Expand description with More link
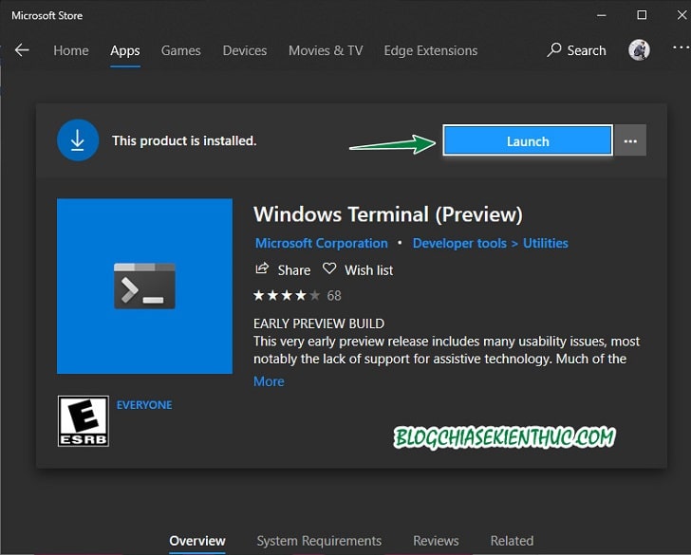 click(x=269, y=381)
